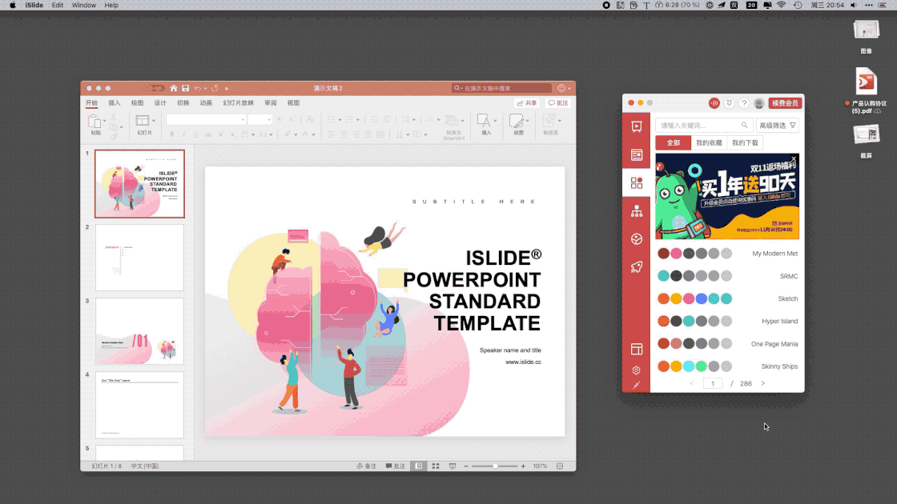Click the Italic formatting icon
This screenshot has width=897, height=504.
click(183, 134)
